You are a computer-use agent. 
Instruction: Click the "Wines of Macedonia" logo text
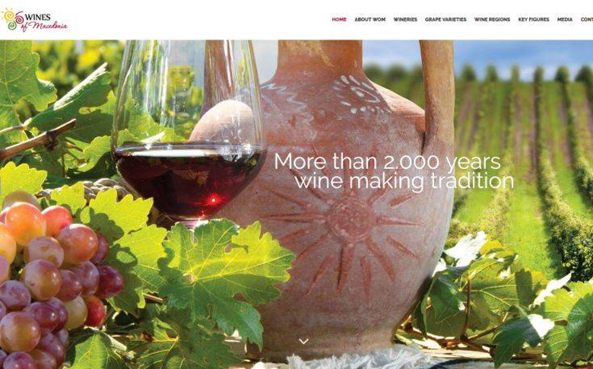46,21
